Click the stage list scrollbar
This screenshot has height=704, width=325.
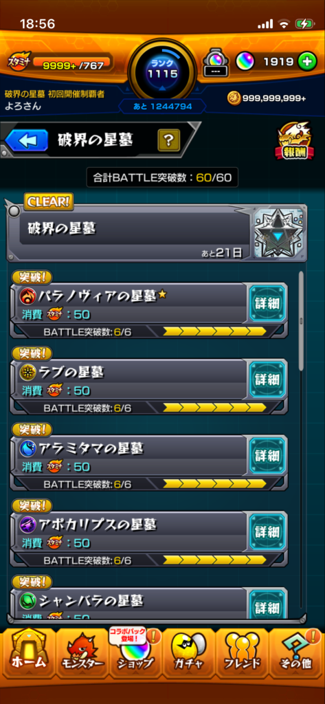click(301, 321)
